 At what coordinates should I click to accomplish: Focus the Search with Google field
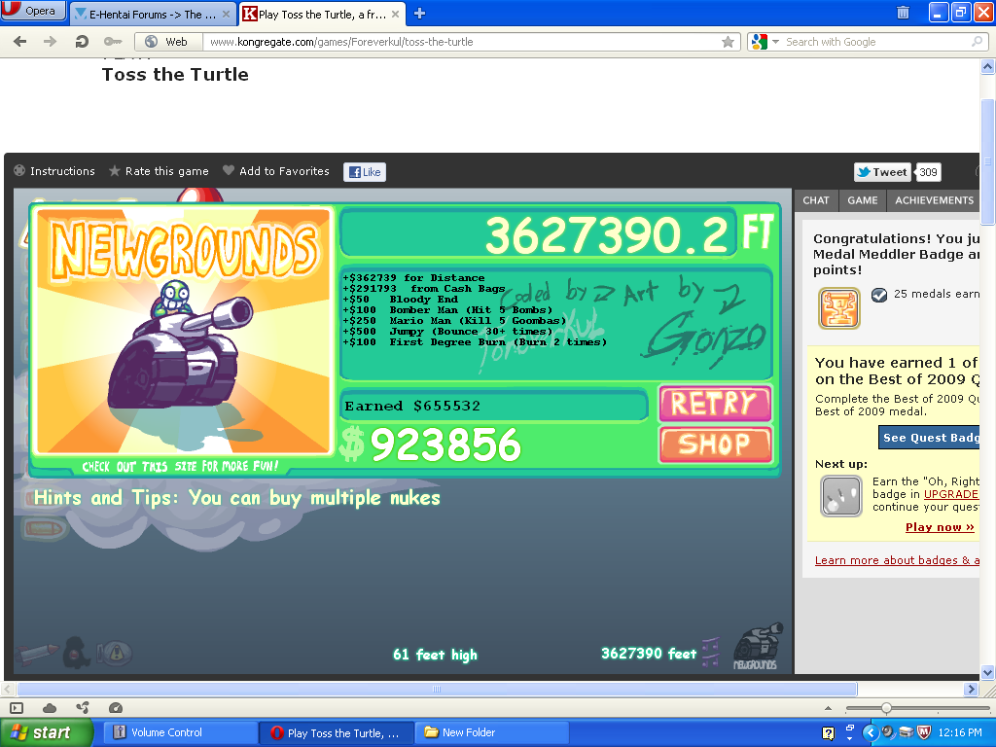876,42
